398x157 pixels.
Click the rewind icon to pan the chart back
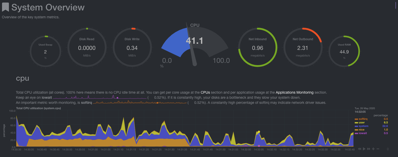coord(360,149)
